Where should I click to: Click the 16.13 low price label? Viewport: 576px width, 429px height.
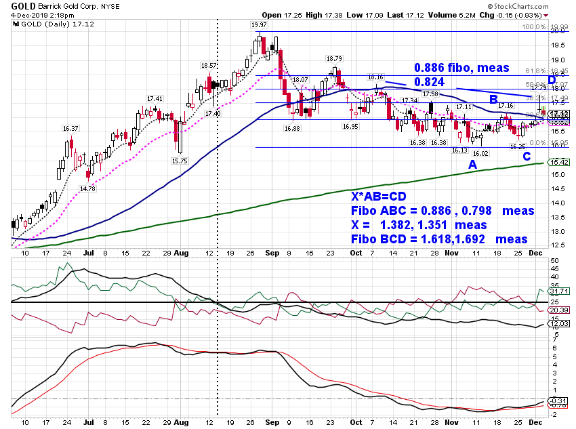(459, 150)
